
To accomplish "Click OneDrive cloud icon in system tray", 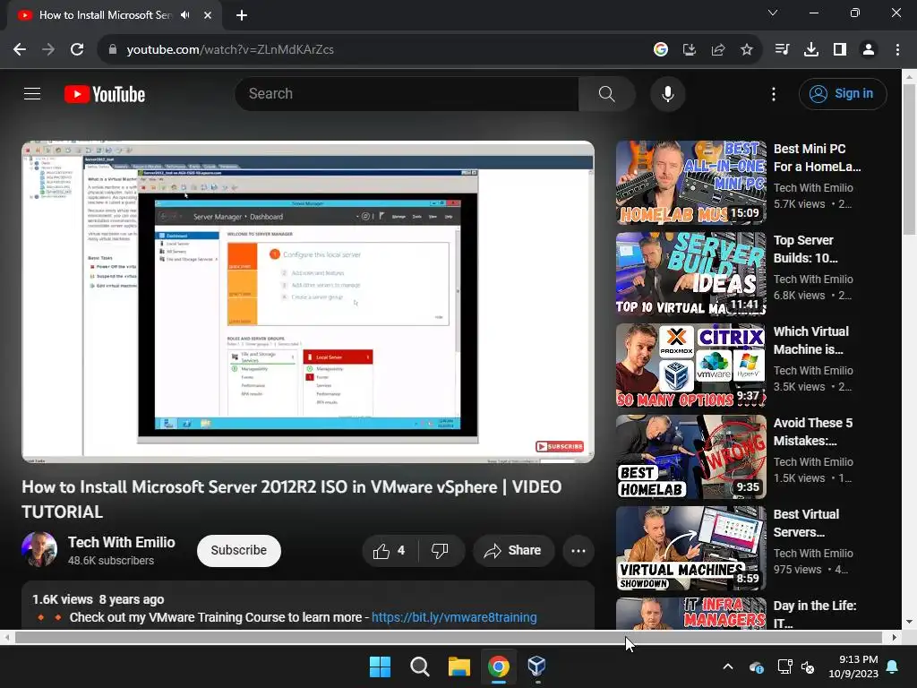I will coord(757,666).
